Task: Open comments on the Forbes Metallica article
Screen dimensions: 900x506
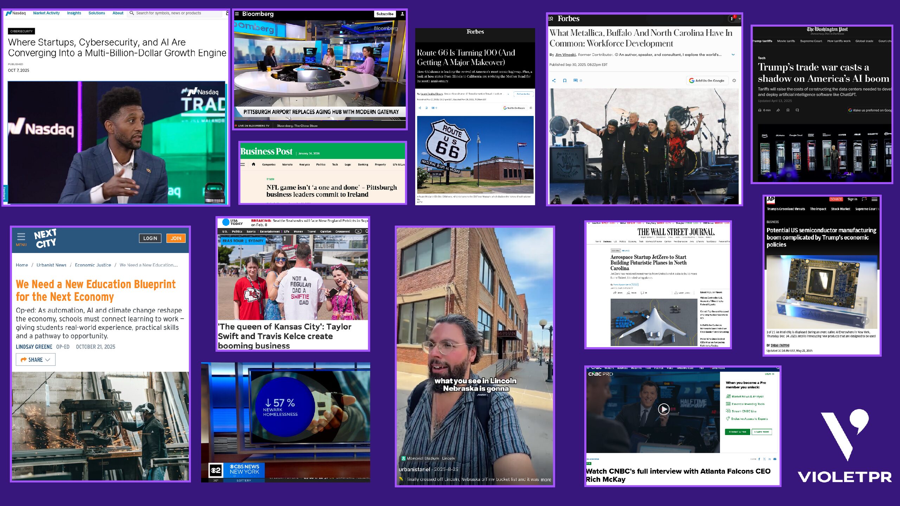Action: pyautogui.click(x=576, y=80)
